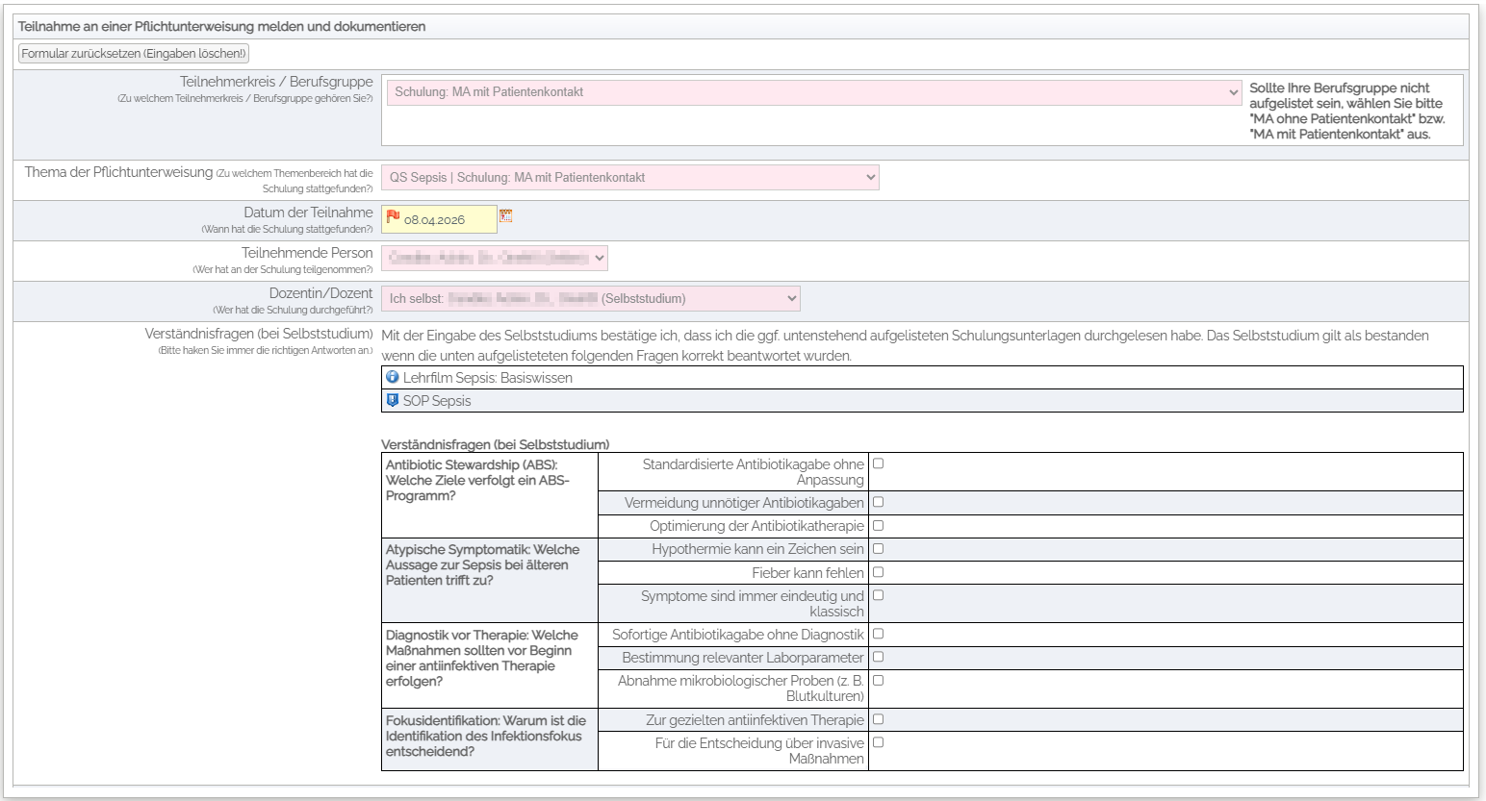This screenshot has height=801, width=1486.
Task: Open 'Lehrfilm Sepsis: Basiswissen' link
Action: pos(487,378)
